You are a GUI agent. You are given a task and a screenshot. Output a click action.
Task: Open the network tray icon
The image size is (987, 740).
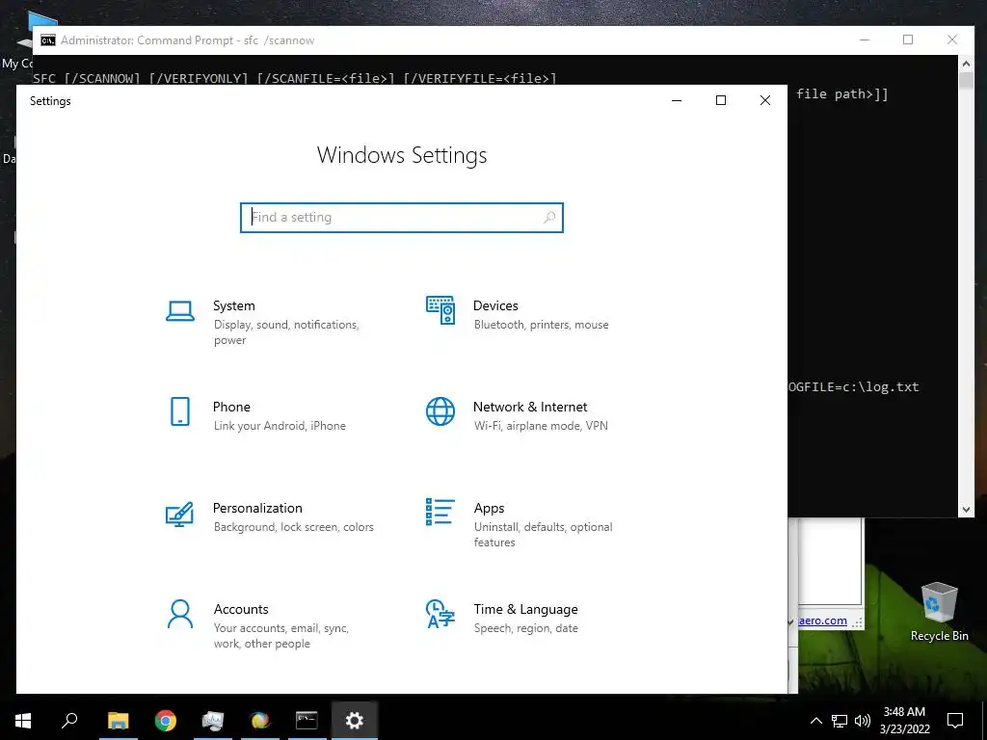point(840,721)
